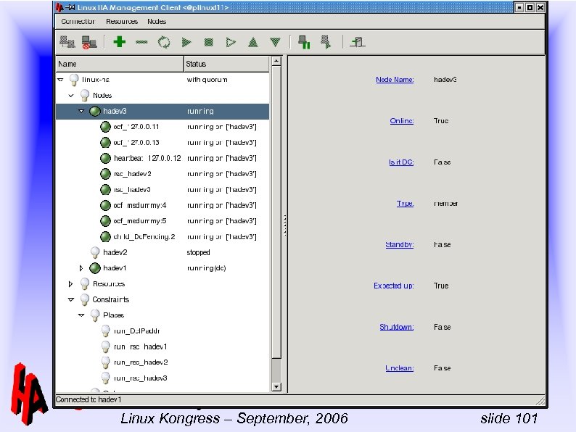The image size is (576, 432).
Task: Click the linux-ha cluster bulb icon
Action: point(74,80)
